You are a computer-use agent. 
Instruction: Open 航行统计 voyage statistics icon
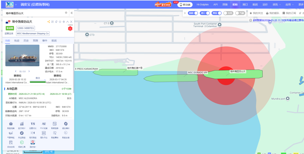(22, 124)
